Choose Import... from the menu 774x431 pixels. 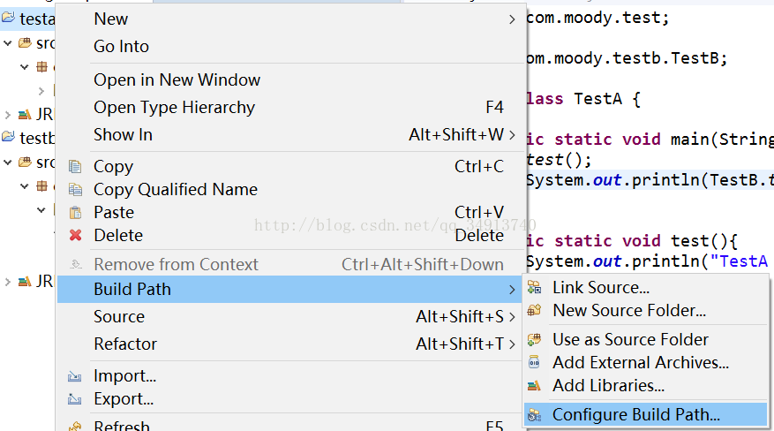[x=289, y=376]
